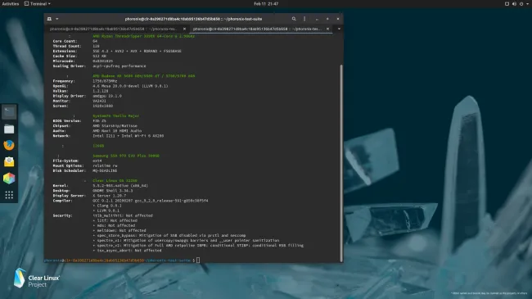Click the volume speaker icon in top bar
This screenshot has width=532, height=299.
coord(514,4)
